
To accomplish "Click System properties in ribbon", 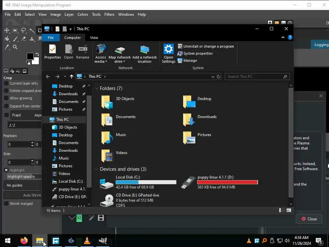I will (195, 53).
